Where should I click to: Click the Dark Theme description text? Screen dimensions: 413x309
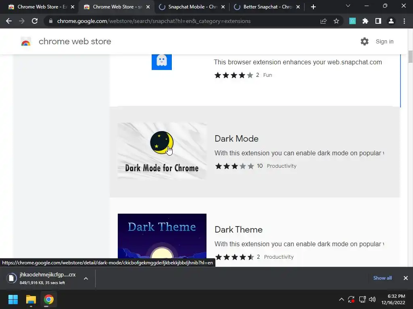click(299, 244)
